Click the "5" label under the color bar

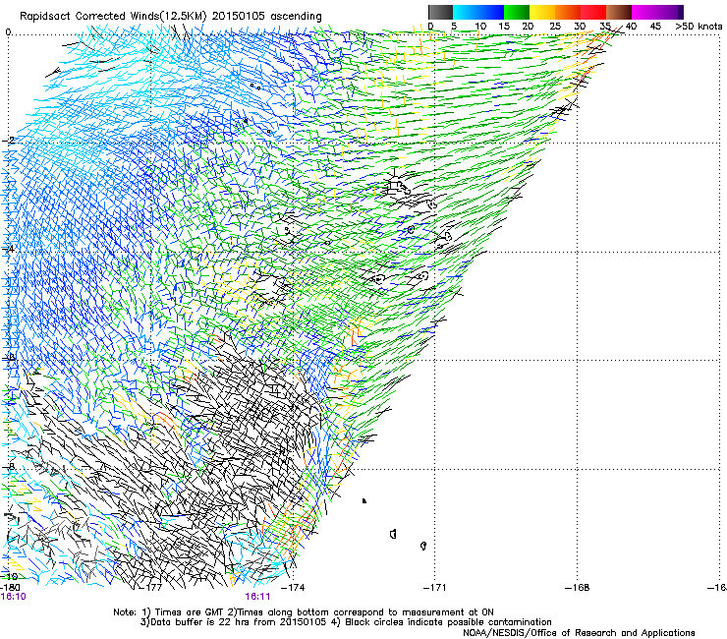[x=454, y=27]
